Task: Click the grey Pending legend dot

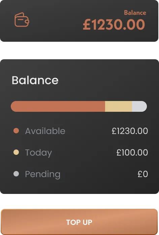Action: pyautogui.click(x=16, y=174)
